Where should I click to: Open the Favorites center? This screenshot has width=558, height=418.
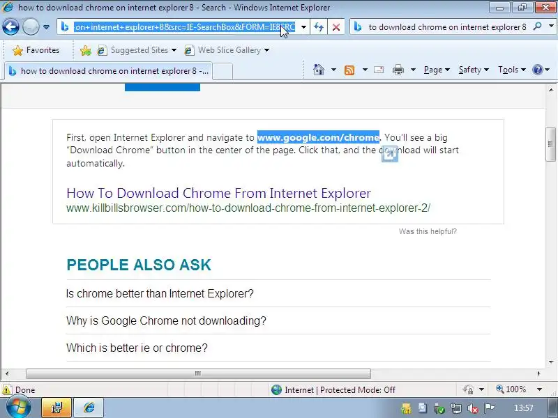point(36,50)
